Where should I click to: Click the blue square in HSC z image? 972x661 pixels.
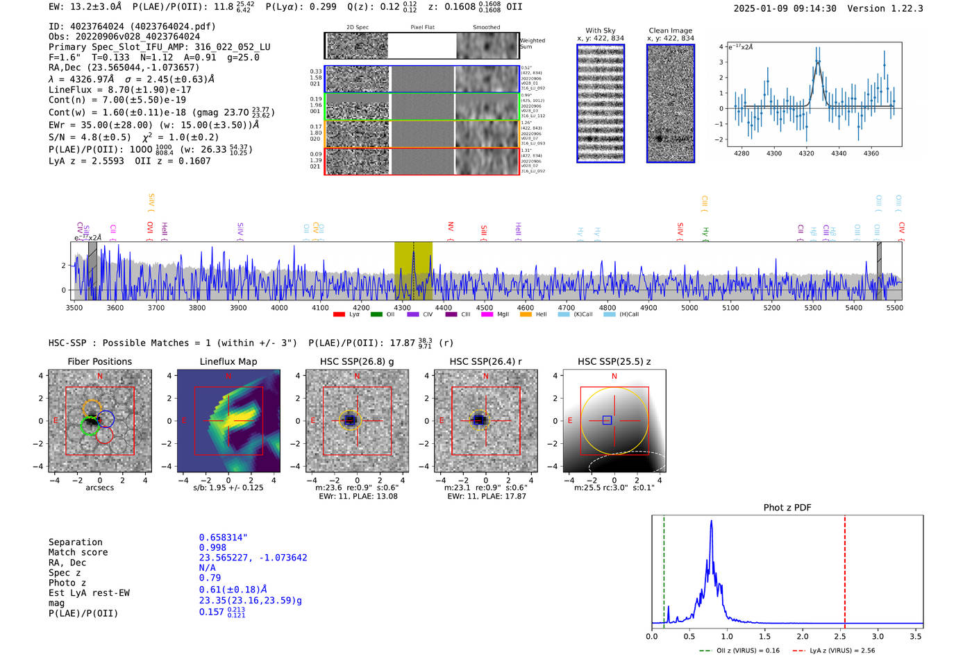607,420
